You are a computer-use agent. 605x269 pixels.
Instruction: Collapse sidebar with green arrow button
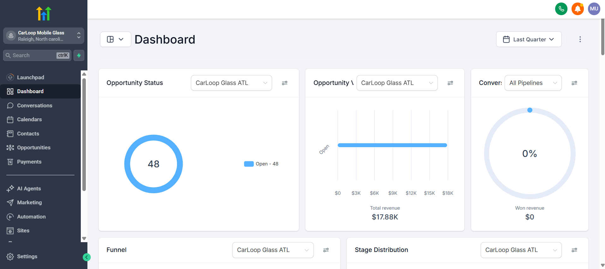coord(86,257)
